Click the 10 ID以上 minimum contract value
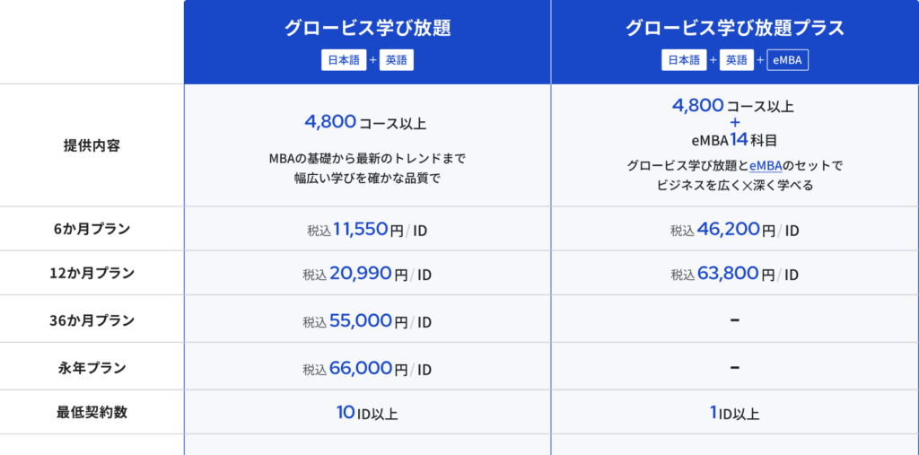Viewport: 919px width, 455px height. [x=367, y=413]
